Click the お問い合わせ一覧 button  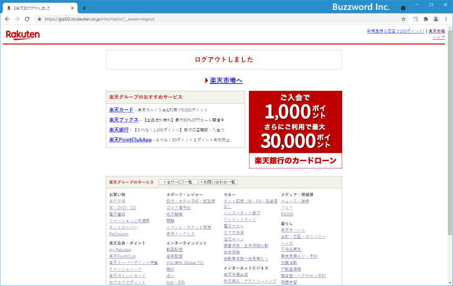coord(218,182)
